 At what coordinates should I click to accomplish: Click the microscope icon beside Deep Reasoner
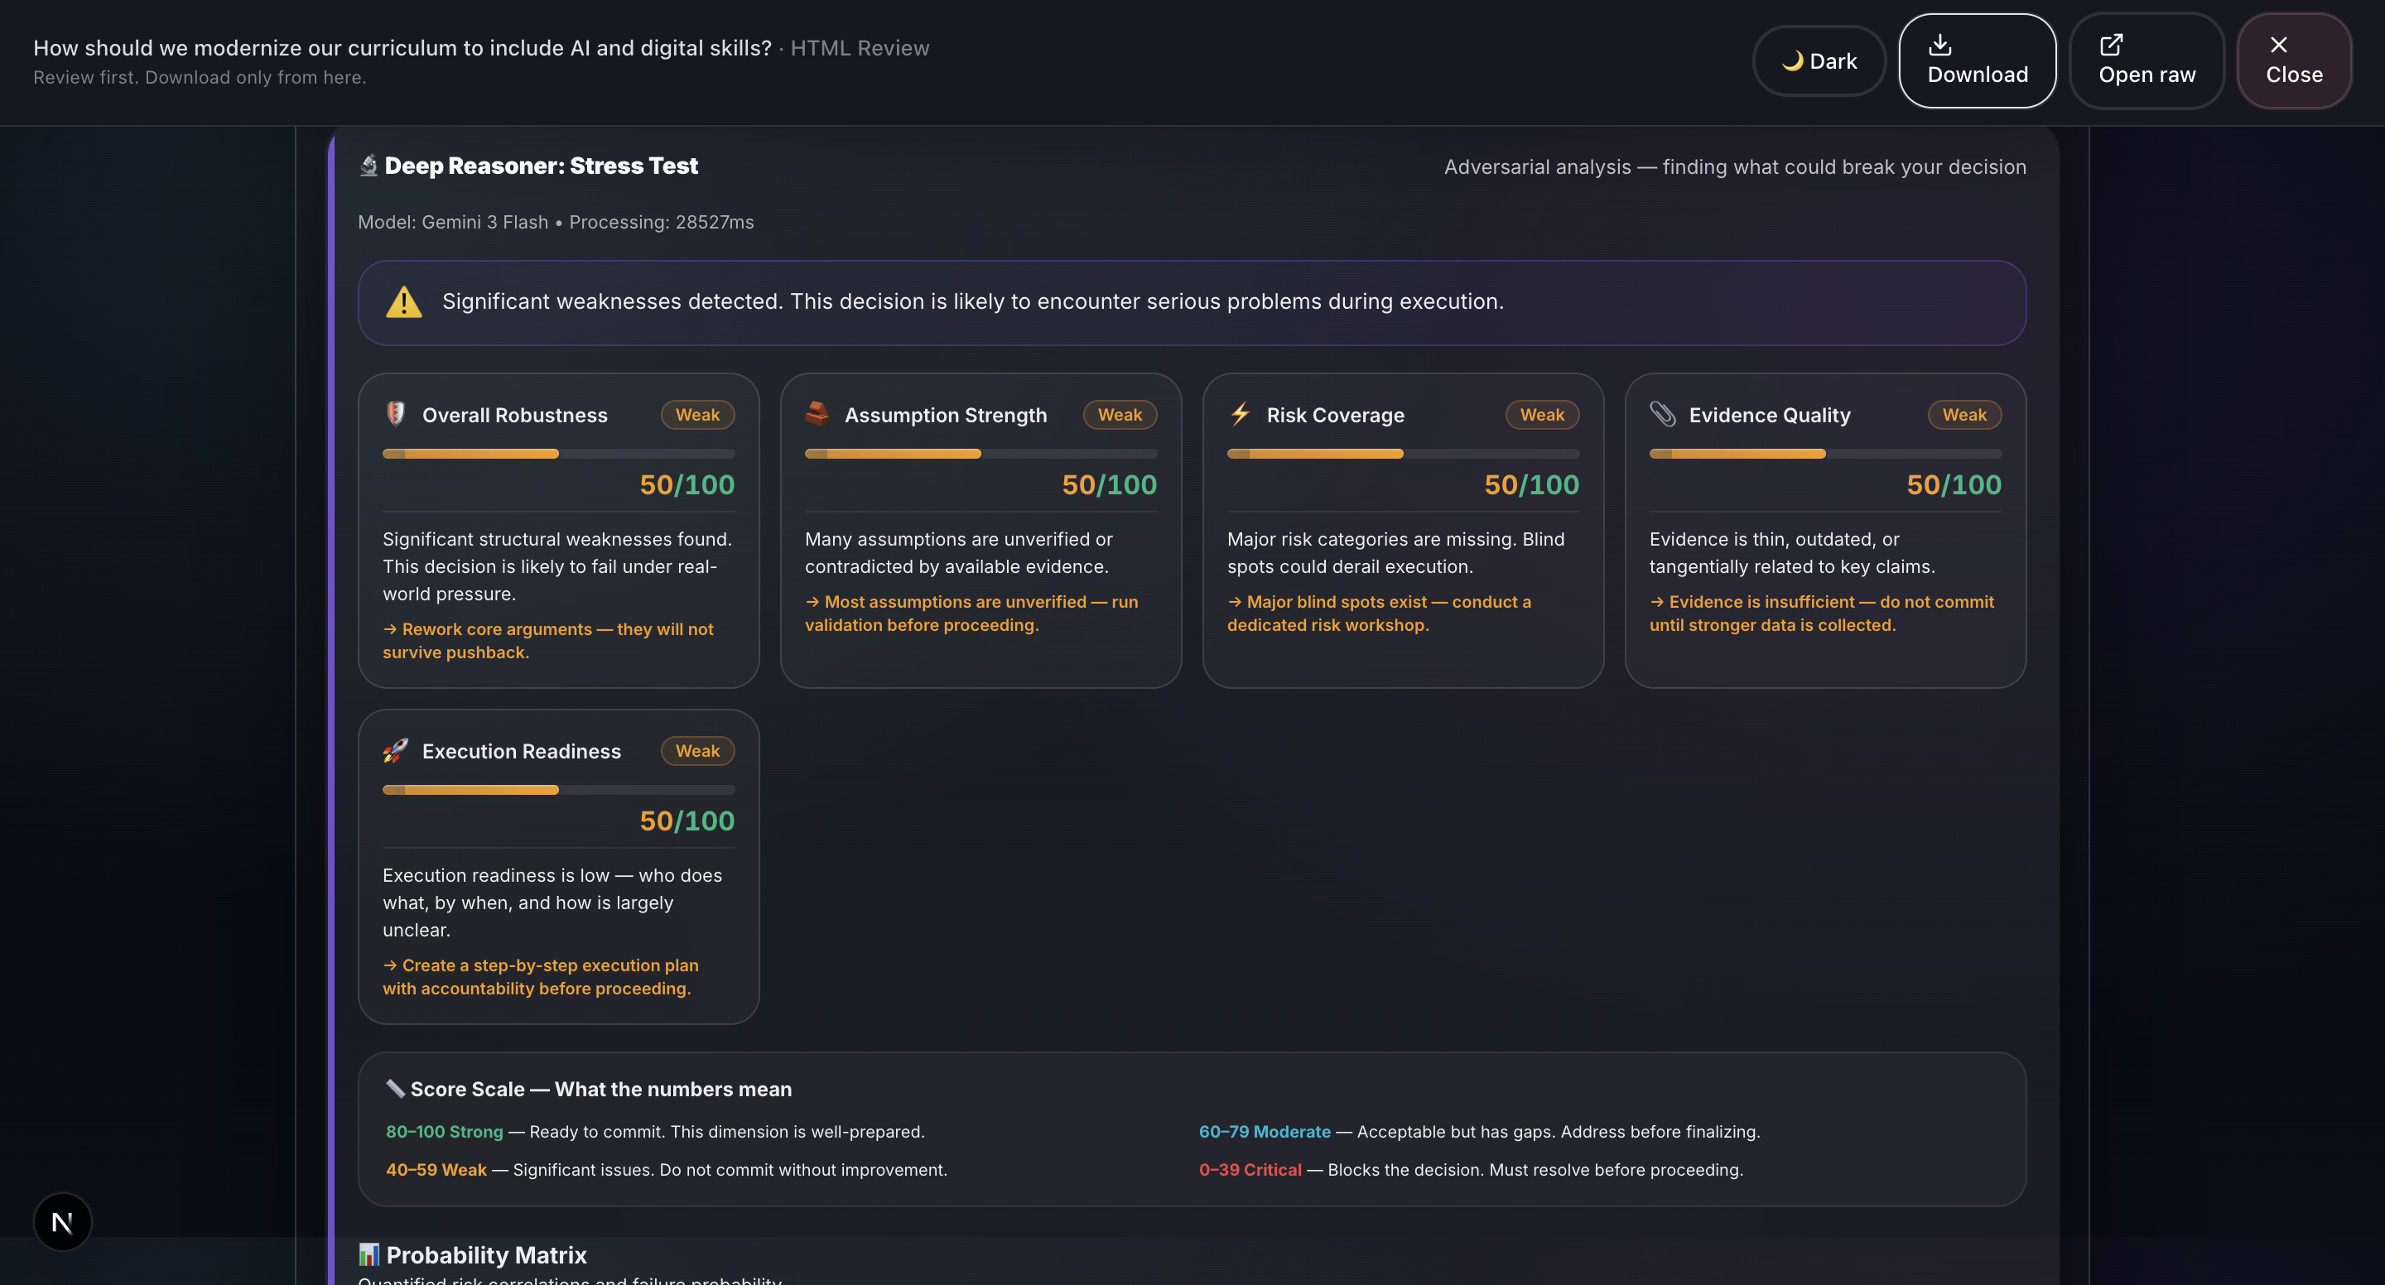coord(369,166)
